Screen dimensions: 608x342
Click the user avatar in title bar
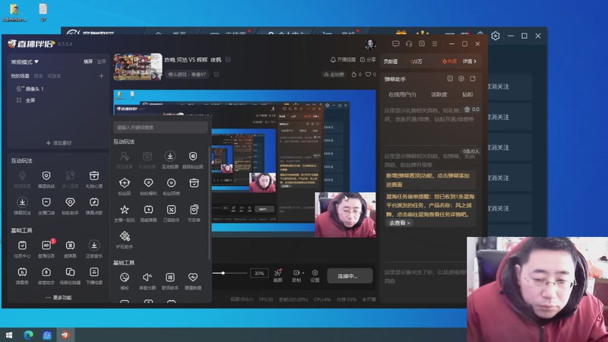[x=370, y=44]
